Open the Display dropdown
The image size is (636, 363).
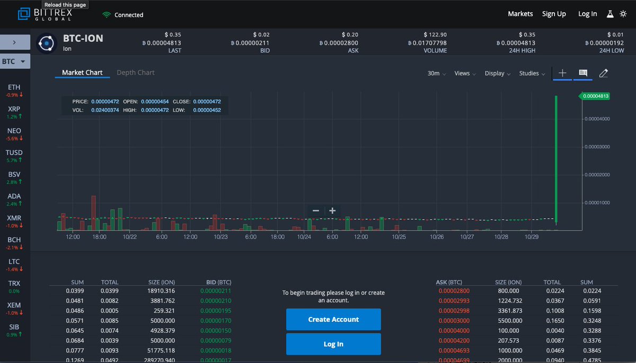(498, 74)
